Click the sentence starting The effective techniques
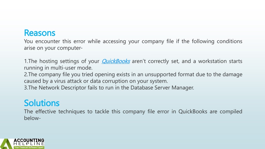265x149 pixels. click(x=133, y=115)
